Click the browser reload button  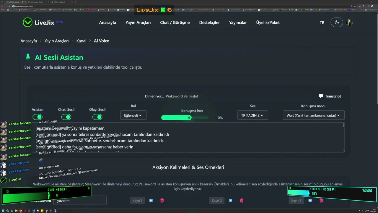pos(9,6)
